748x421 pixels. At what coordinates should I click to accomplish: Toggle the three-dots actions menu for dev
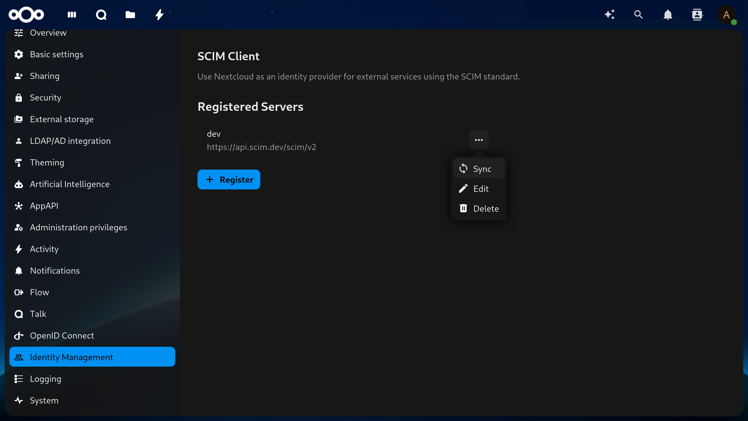click(x=479, y=140)
